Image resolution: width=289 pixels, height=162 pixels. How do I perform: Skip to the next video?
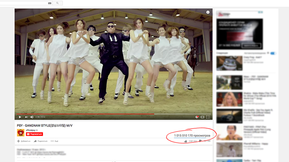(x=26, y=117)
